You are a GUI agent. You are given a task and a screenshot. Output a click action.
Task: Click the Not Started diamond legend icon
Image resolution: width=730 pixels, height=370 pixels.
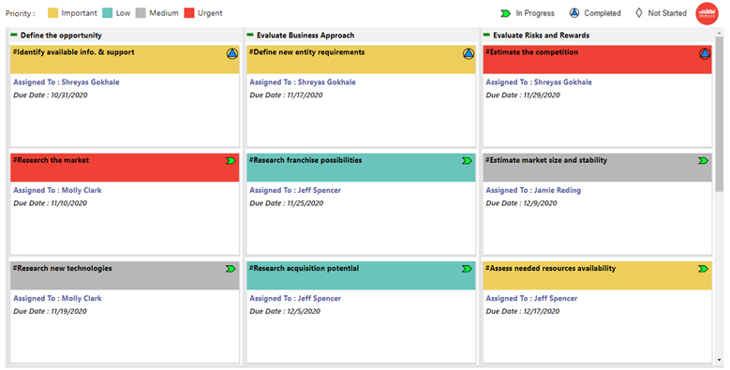(x=639, y=13)
